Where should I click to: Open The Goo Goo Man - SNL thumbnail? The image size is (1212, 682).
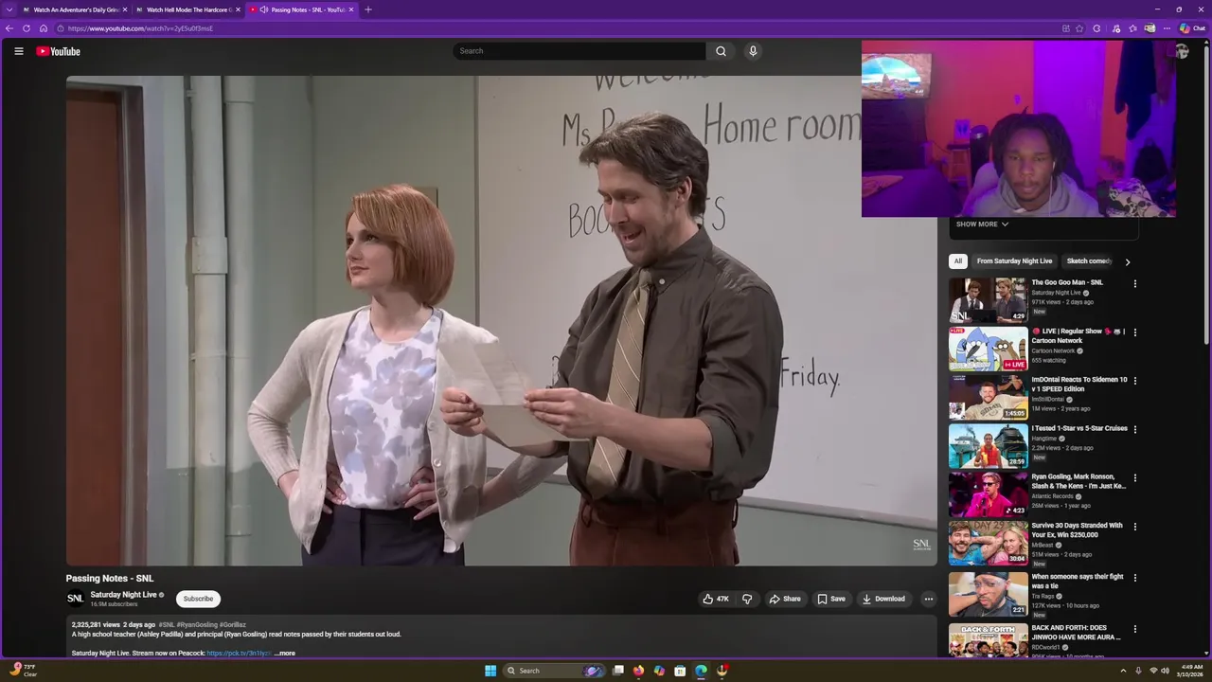(988, 300)
